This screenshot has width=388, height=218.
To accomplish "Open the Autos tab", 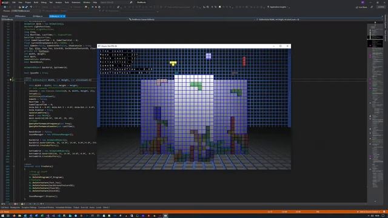I will (92, 207).
